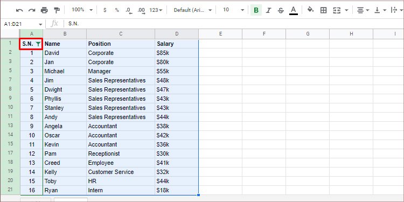The image size is (404, 202).
Task: Open vertical align dropdown
Action: (380, 10)
